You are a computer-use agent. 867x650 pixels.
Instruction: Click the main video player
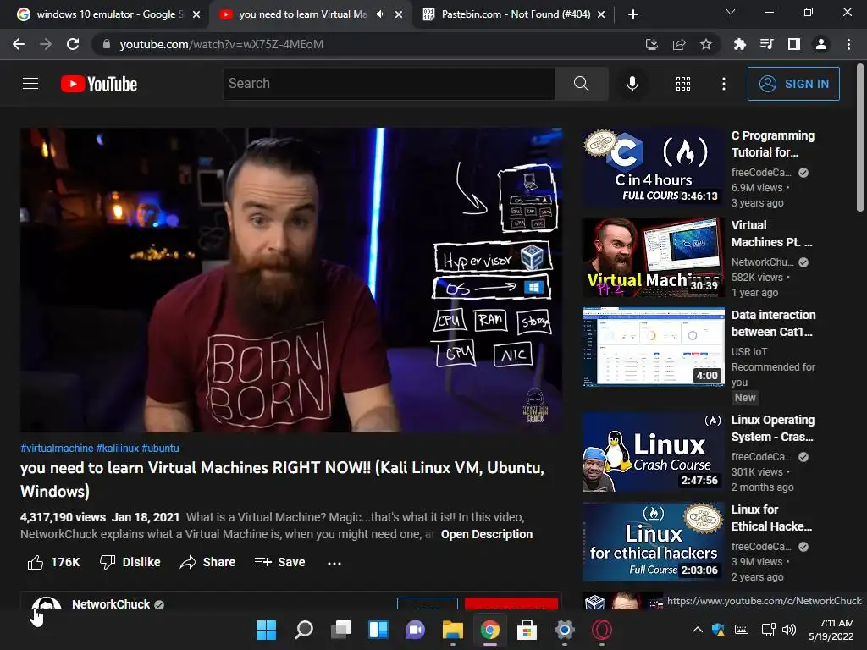(291, 280)
